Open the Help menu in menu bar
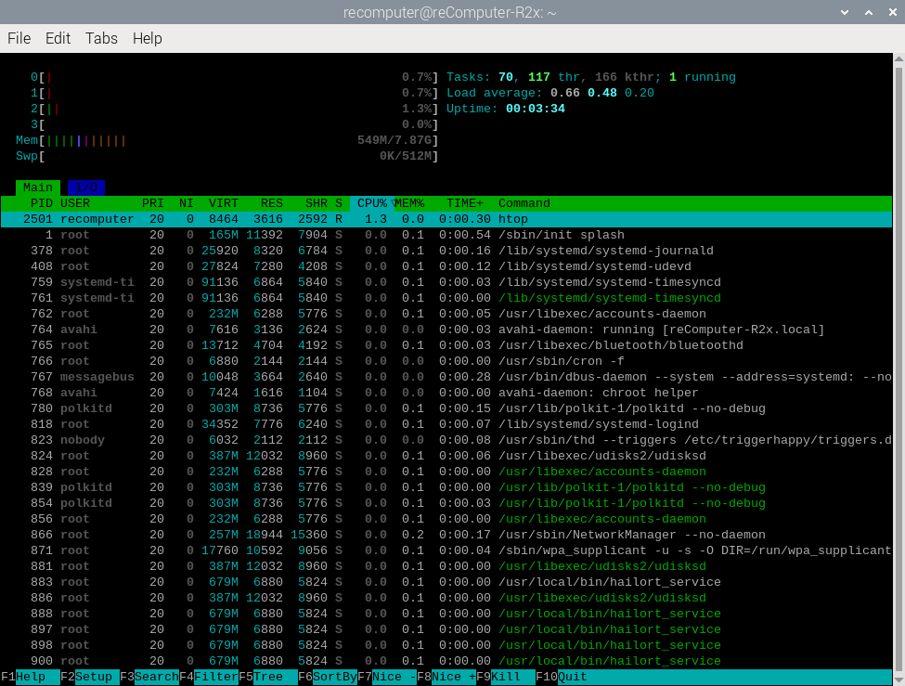The height and width of the screenshot is (686, 905). click(x=147, y=38)
